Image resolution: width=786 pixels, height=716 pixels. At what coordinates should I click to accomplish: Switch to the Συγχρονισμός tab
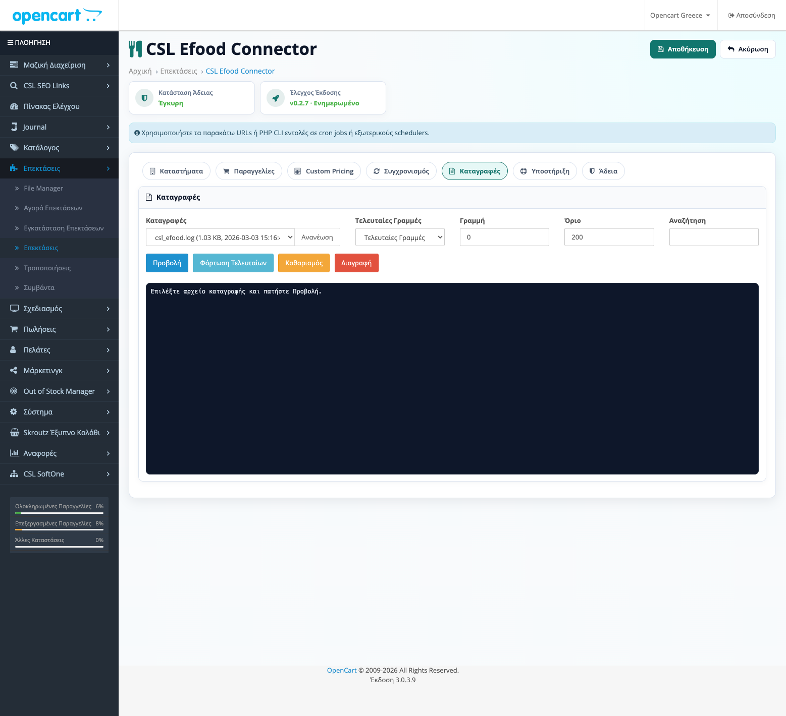[401, 171]
